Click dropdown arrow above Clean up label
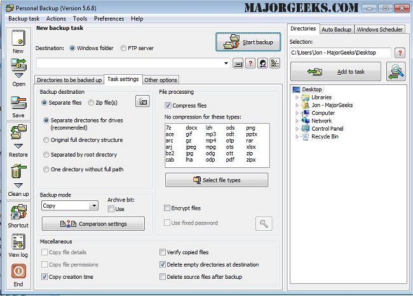This screenshot has width=413, height=296. (18, 186)
